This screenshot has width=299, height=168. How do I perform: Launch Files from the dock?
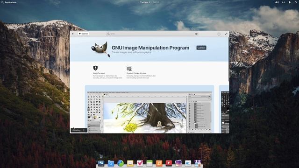111,163
